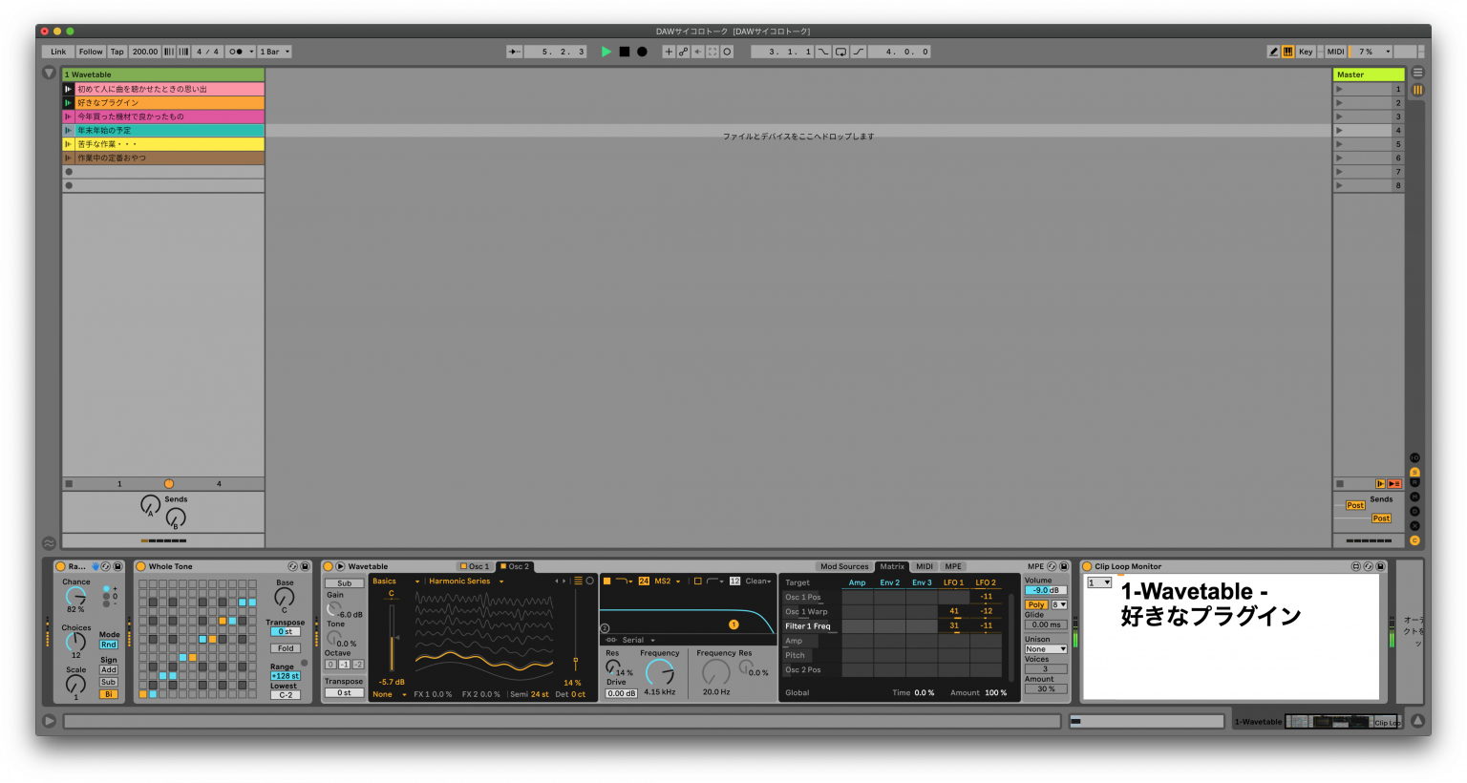Click Tap tempo button
Viewport: 1467px width, 783px height.
117,52
